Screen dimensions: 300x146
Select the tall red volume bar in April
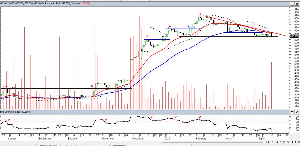click(271, 86)
